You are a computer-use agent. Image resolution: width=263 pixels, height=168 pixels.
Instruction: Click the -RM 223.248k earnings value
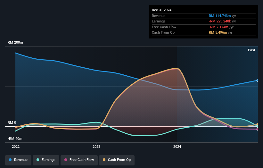220,21
